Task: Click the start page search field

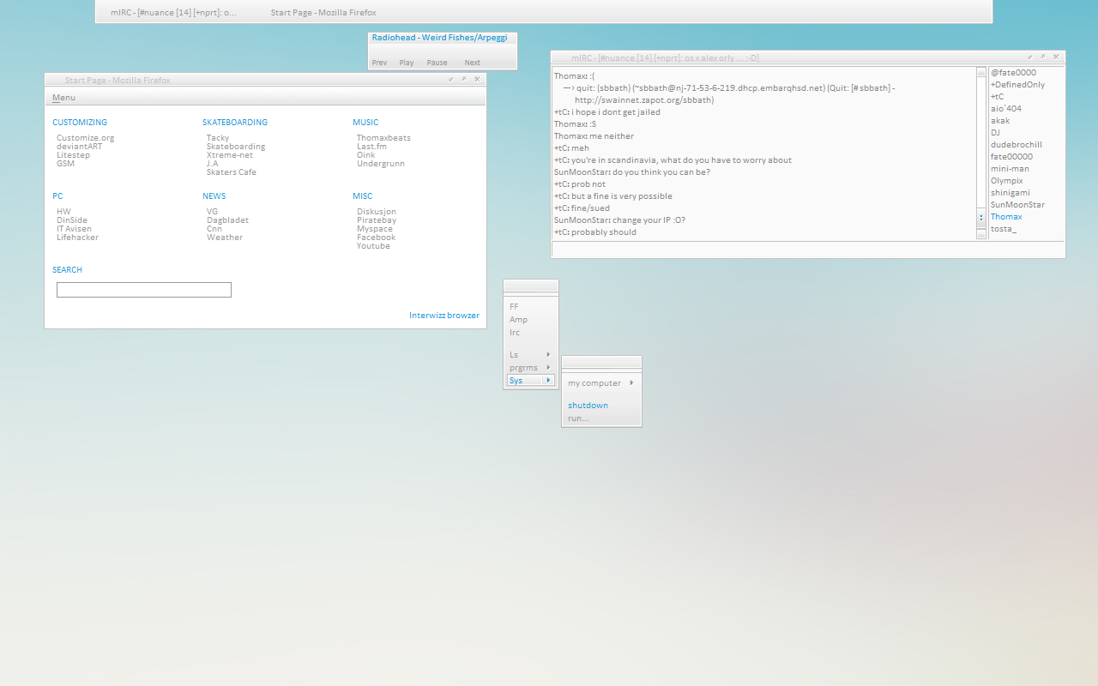Action: click(x=144, y=290)
